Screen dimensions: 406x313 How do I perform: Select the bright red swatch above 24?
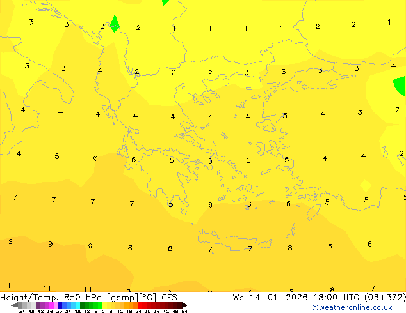pyautogui.click(x=140, y=305)
